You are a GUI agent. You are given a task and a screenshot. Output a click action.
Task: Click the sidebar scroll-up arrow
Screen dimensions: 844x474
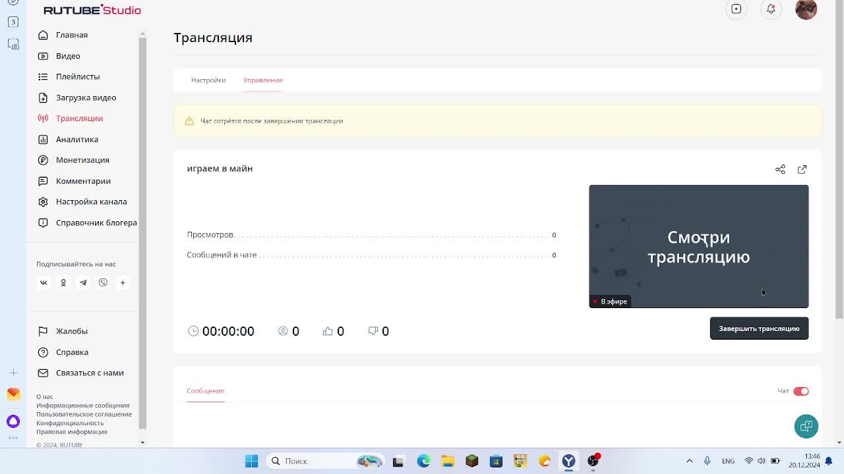click(142, 34)
